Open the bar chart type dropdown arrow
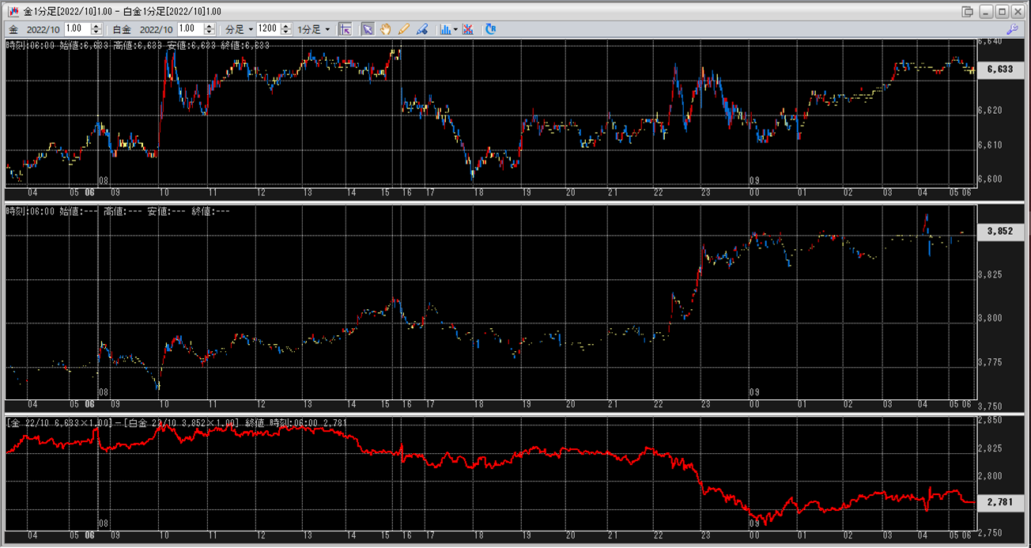Screen dimensions: 1031x548 pyautogui.click(x=455, y=29)
